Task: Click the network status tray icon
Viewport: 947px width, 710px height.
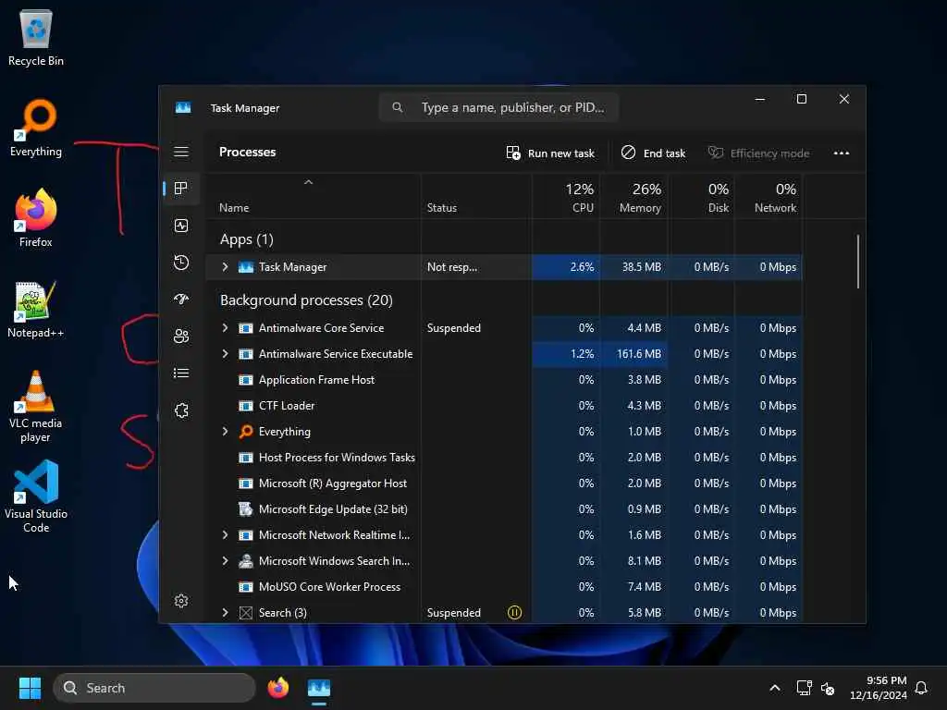Action: point(804,688)
